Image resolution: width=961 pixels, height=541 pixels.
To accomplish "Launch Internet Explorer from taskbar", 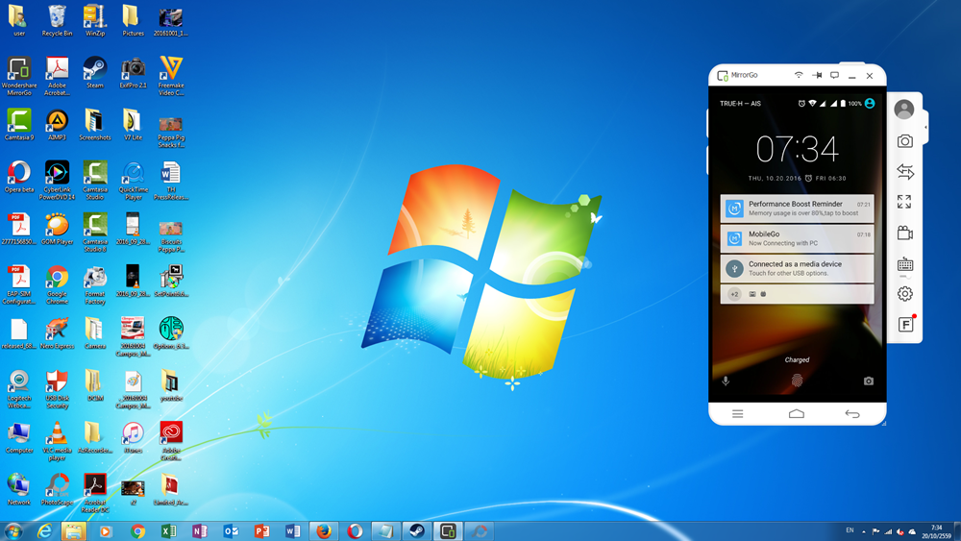I will click(x=44, y=531).
